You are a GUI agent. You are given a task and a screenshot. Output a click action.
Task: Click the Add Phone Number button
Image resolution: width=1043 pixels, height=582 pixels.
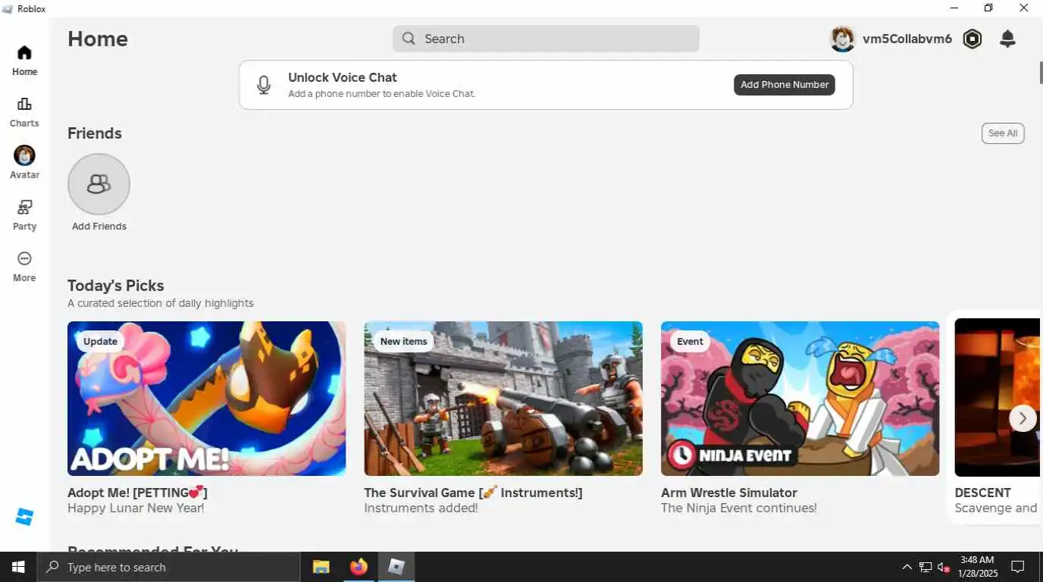(x=785, y=85)
